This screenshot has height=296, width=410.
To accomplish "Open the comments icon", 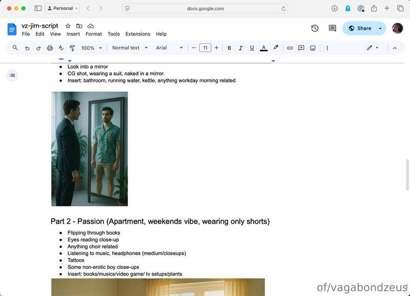I will click(332, 28).
